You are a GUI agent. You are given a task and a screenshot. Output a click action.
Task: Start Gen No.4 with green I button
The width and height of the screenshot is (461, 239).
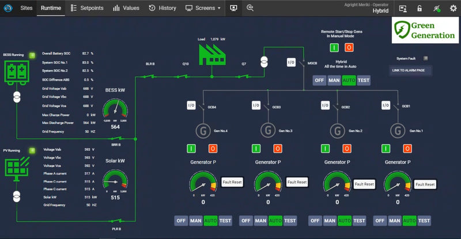point(191,149)
